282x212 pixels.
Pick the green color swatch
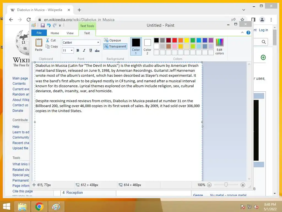(x=192, y=40)
